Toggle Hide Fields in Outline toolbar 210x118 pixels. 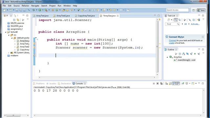click(187, 54)
